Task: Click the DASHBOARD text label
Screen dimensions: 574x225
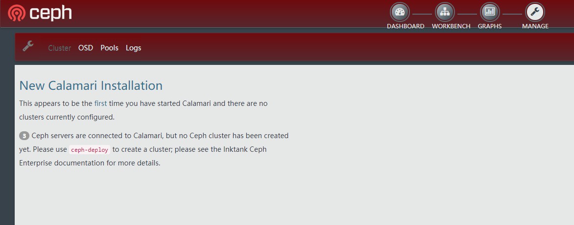Action: click(x=406, y=26)
